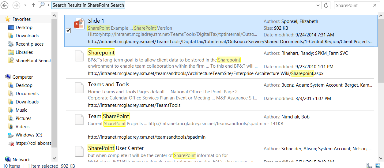Click Authors Nimchuk, Bob text
The image size is (384, 168).
[286, 117]
